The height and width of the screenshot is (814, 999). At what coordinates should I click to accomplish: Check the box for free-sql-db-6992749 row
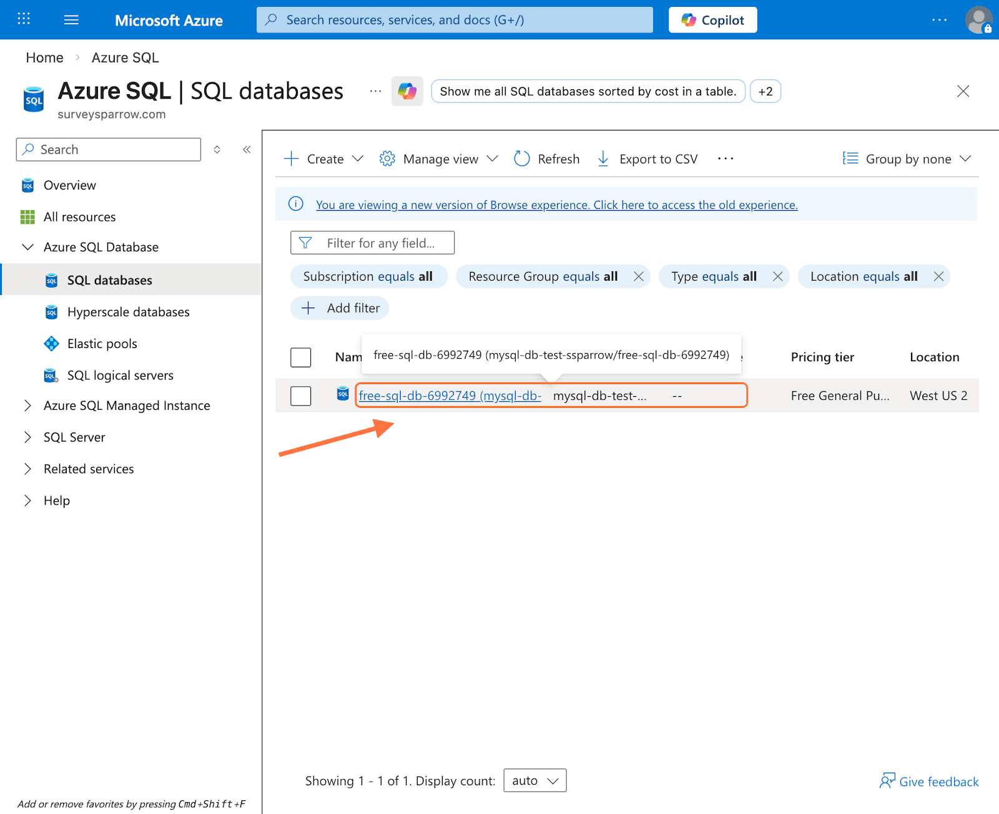[x=301, y=395]
